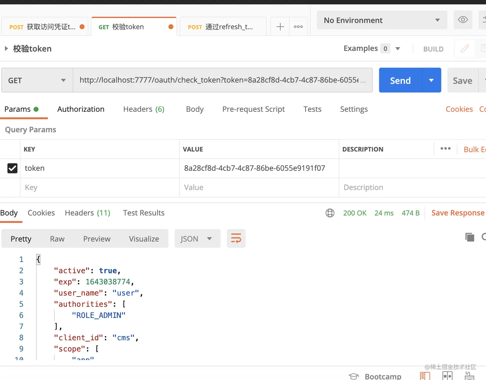The height and width of the screenshot is (380, 486).
Task: Open the GET method dropdown
Action: pyautogui.click(x=37, y=80)
